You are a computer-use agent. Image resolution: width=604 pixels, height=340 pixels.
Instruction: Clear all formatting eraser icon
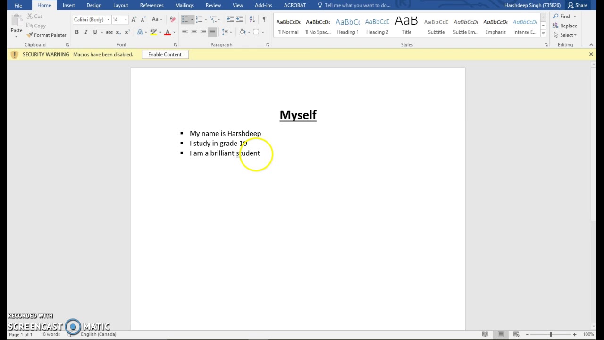pos(172,19)
